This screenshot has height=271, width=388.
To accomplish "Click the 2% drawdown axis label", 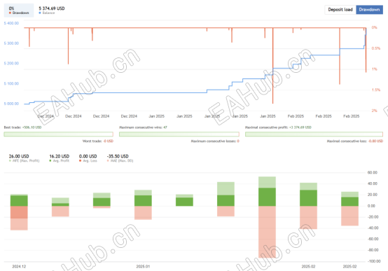I will point(375,111).
